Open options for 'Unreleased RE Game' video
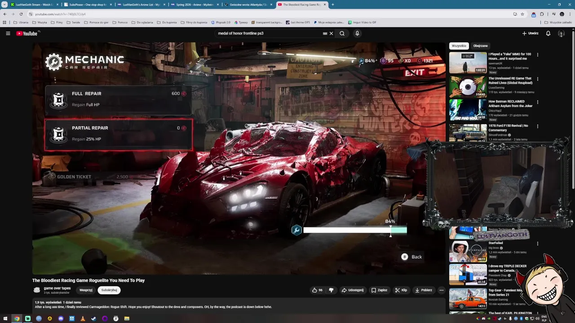 [537, 79]
